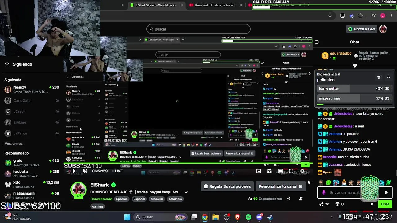Open JCrack channel in sidebar
The height and width of the screenshot is (223, 397).
(x=32, y=111)
